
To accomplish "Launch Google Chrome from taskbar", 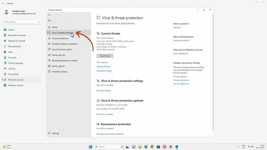I will pos(152,147).
